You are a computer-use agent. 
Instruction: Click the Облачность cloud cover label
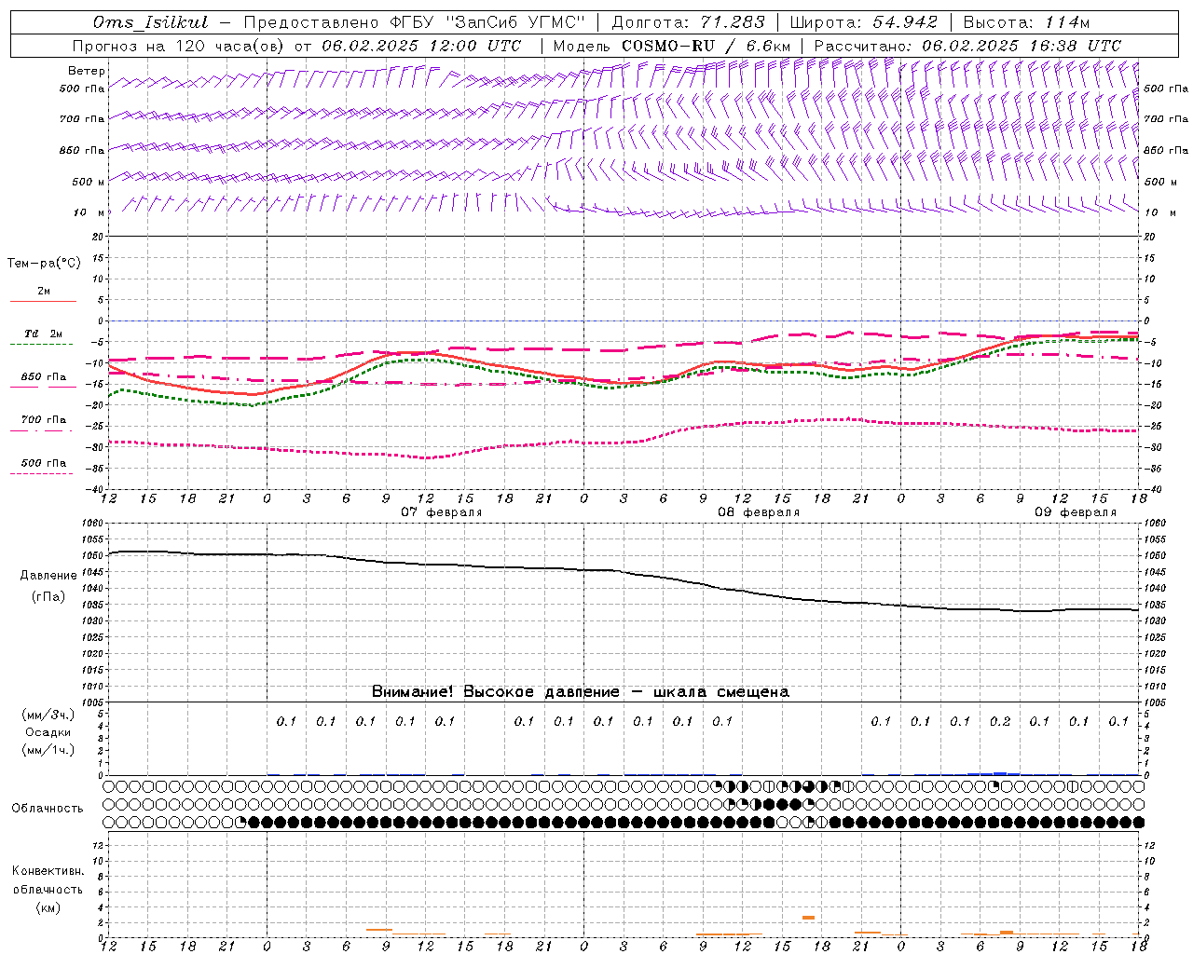(x=48, y=808)
